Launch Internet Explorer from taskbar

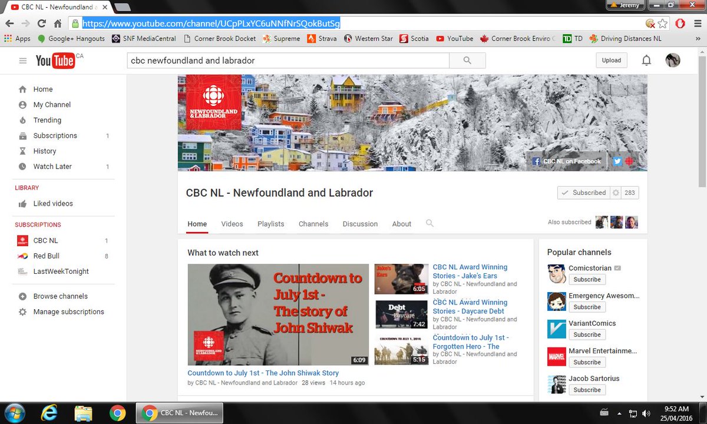pyautogui.click(x=49, y=413)
